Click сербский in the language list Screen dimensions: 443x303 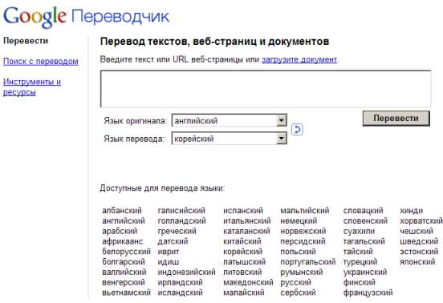[x=298, y=293]
